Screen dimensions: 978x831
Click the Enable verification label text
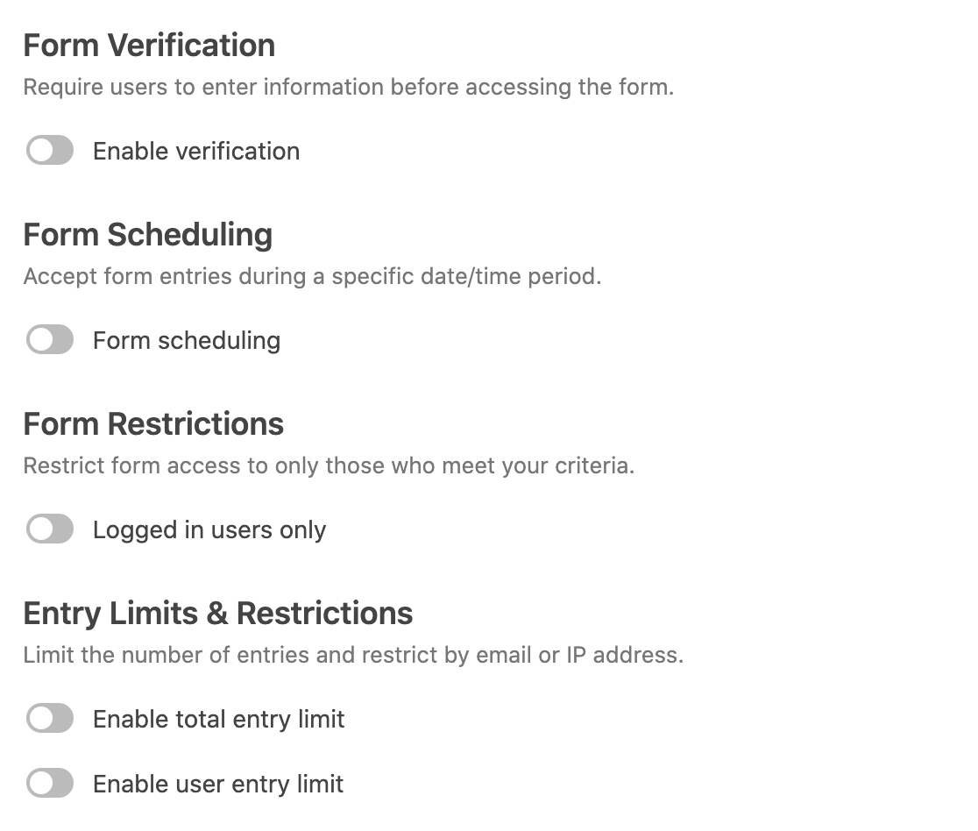[195, 151]
